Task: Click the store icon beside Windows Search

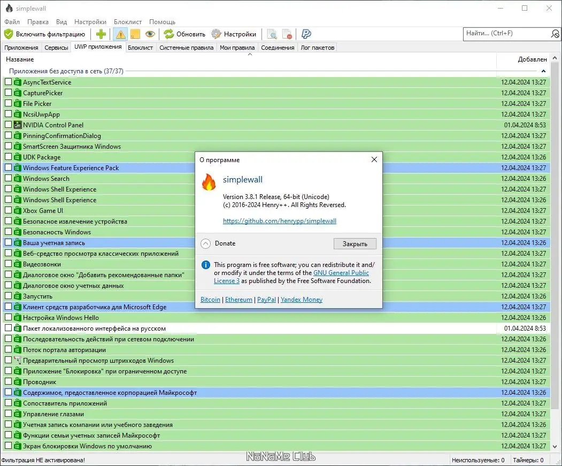Action: tap(17, 178)
